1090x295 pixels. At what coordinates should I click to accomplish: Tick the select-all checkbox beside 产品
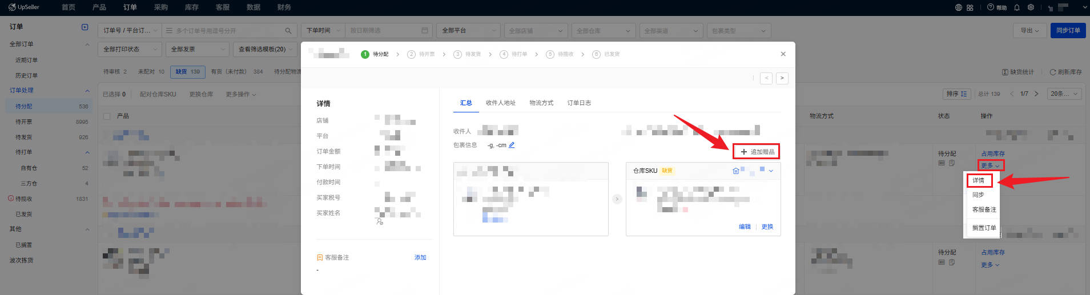(x=107, y=116)
